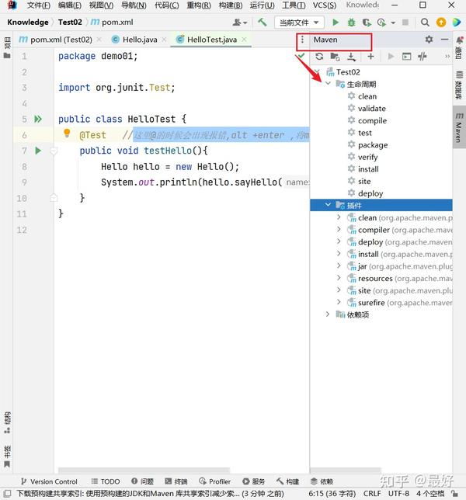
Task: Expand the jar plugin node
Action: click(339, 266)
